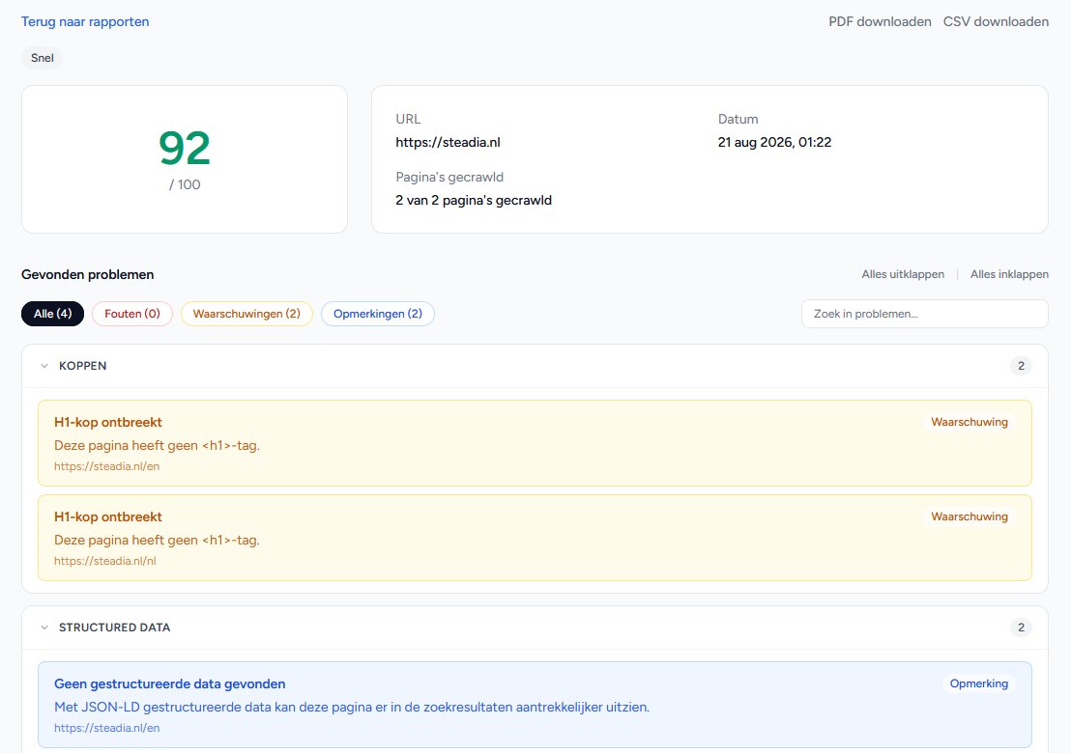The image size is (1071, 753).
Task: Select the score 92 value
Action: 185,148
